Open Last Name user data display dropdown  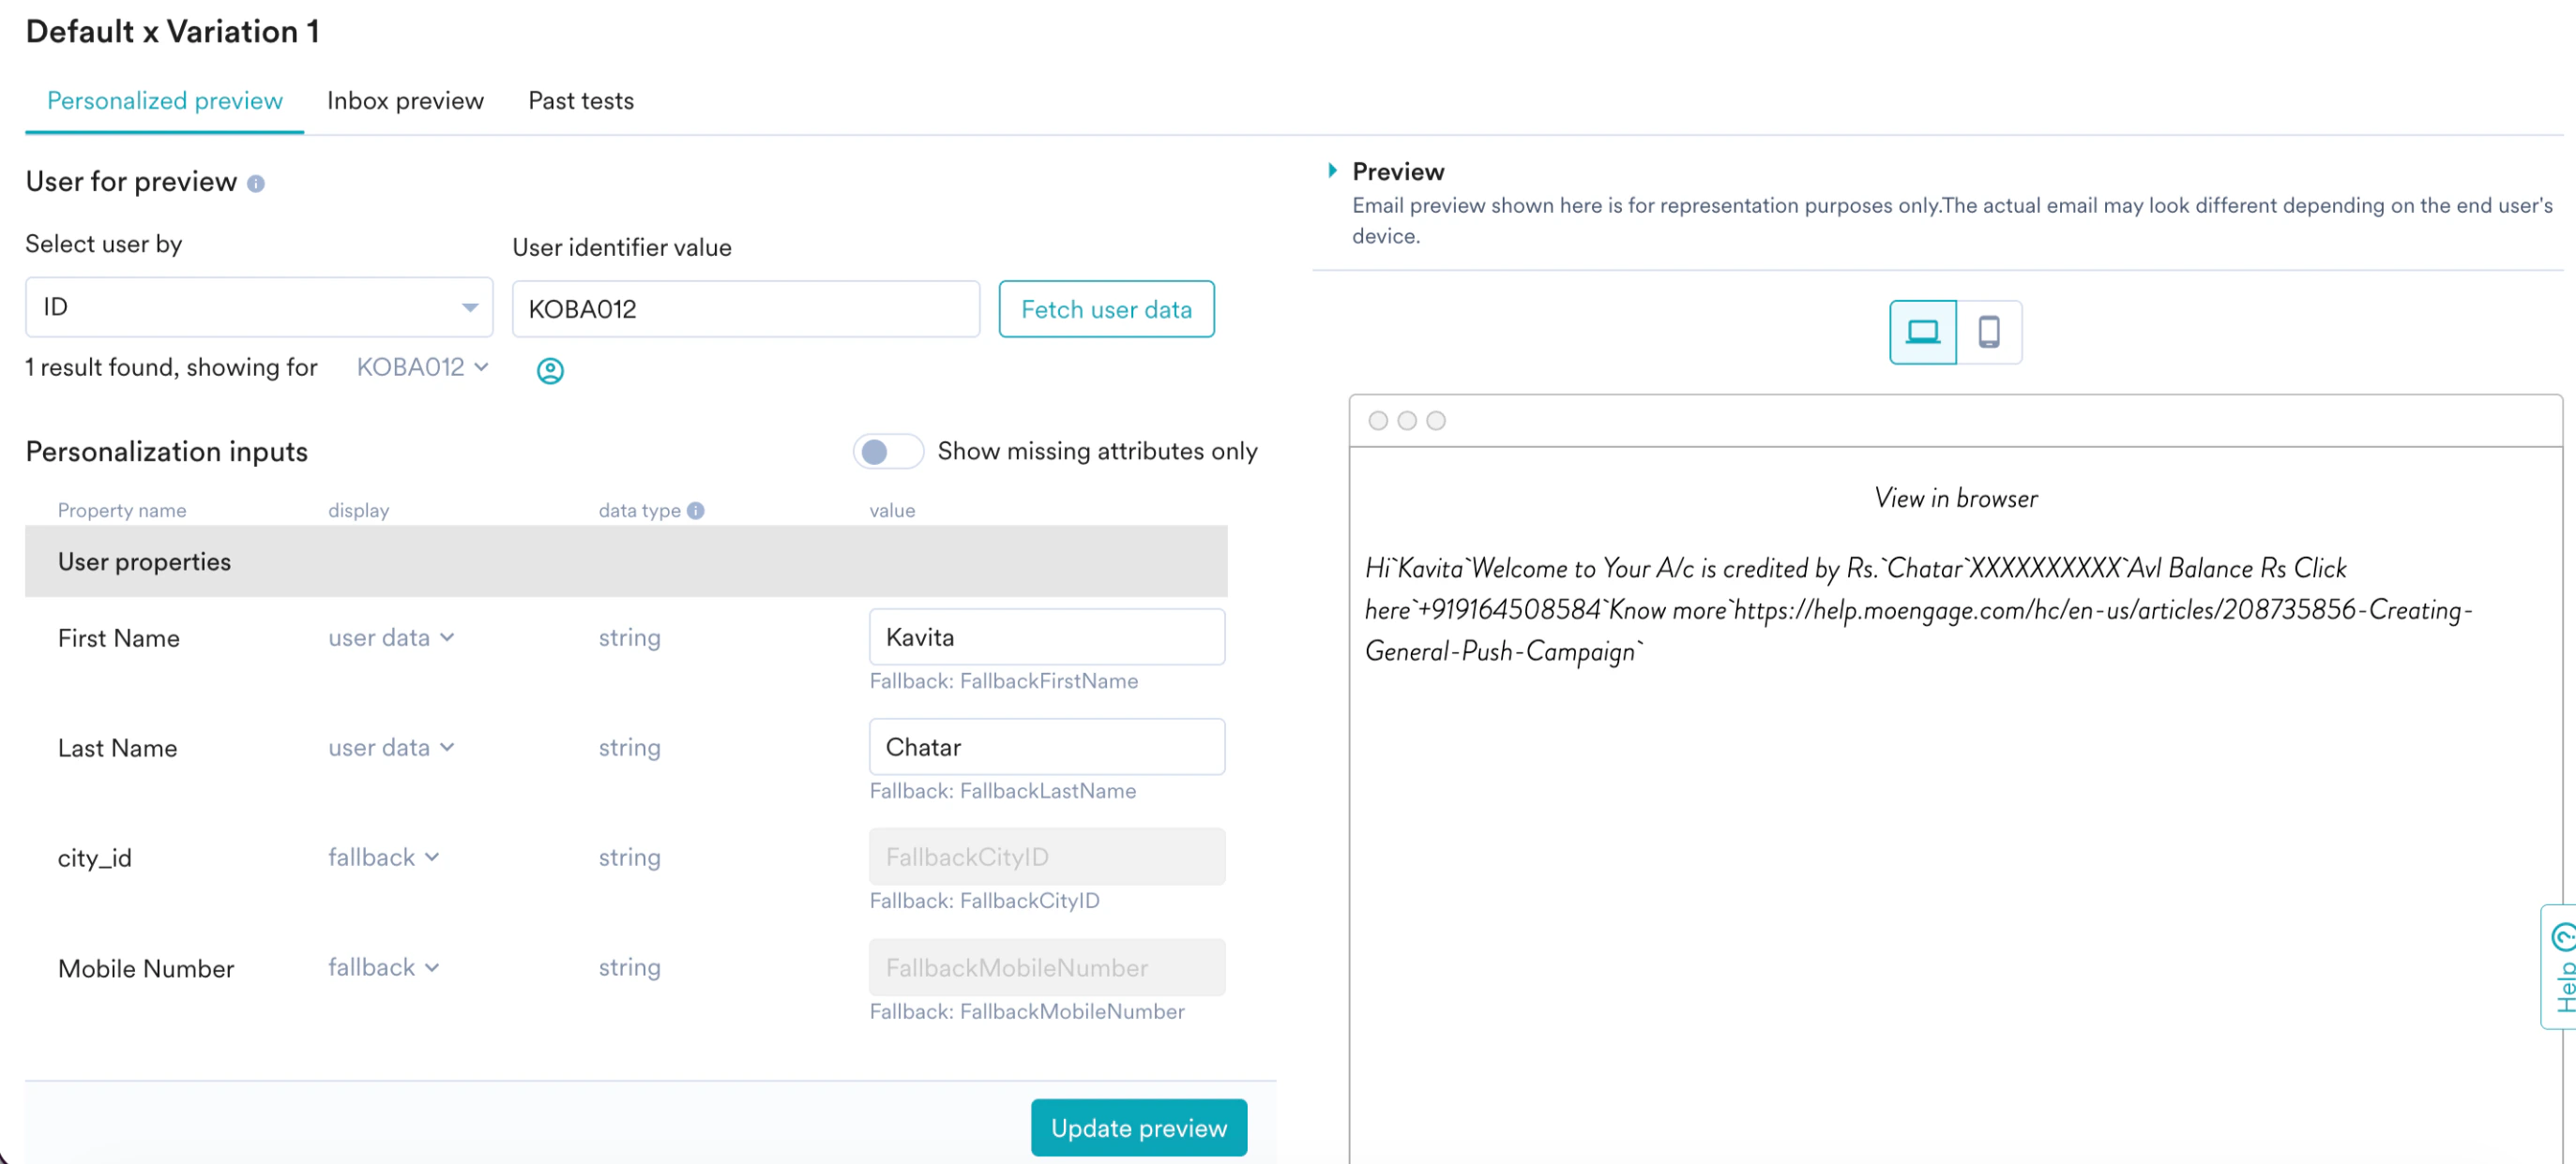391,747
